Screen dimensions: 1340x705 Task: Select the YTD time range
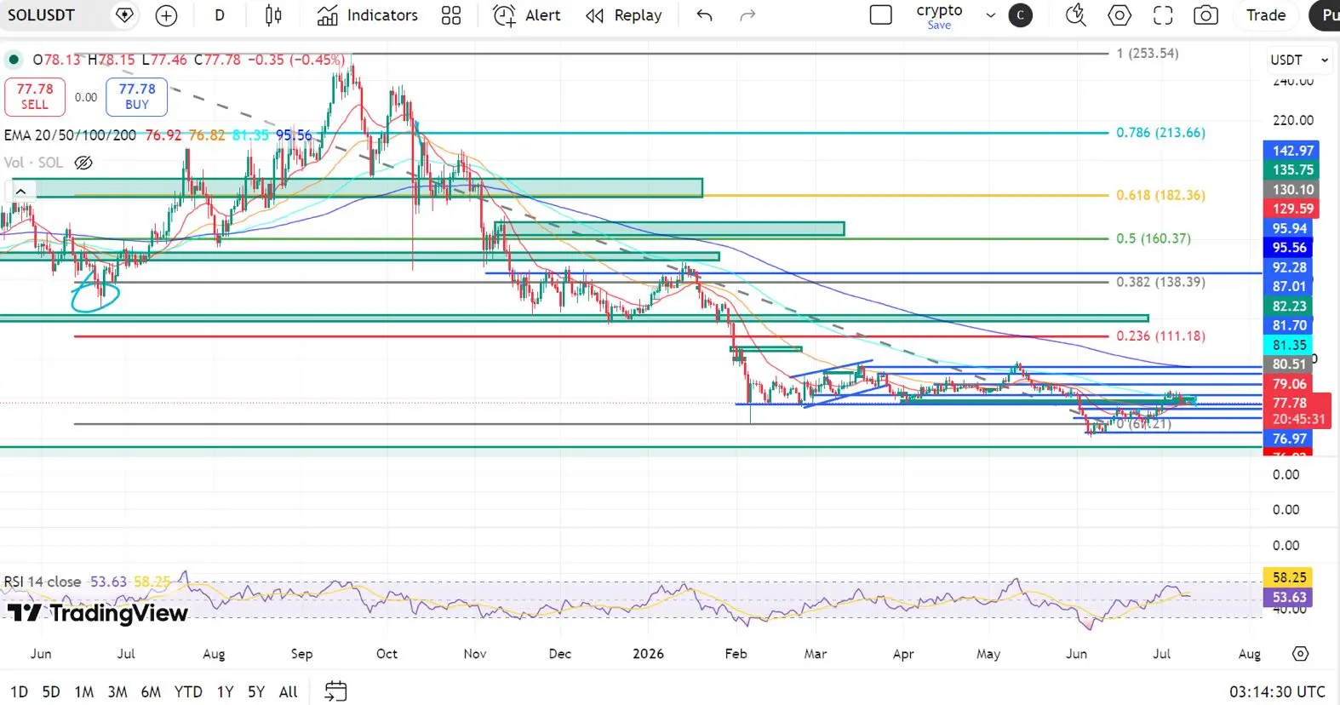pyautogui.click(x=188, y=691)
